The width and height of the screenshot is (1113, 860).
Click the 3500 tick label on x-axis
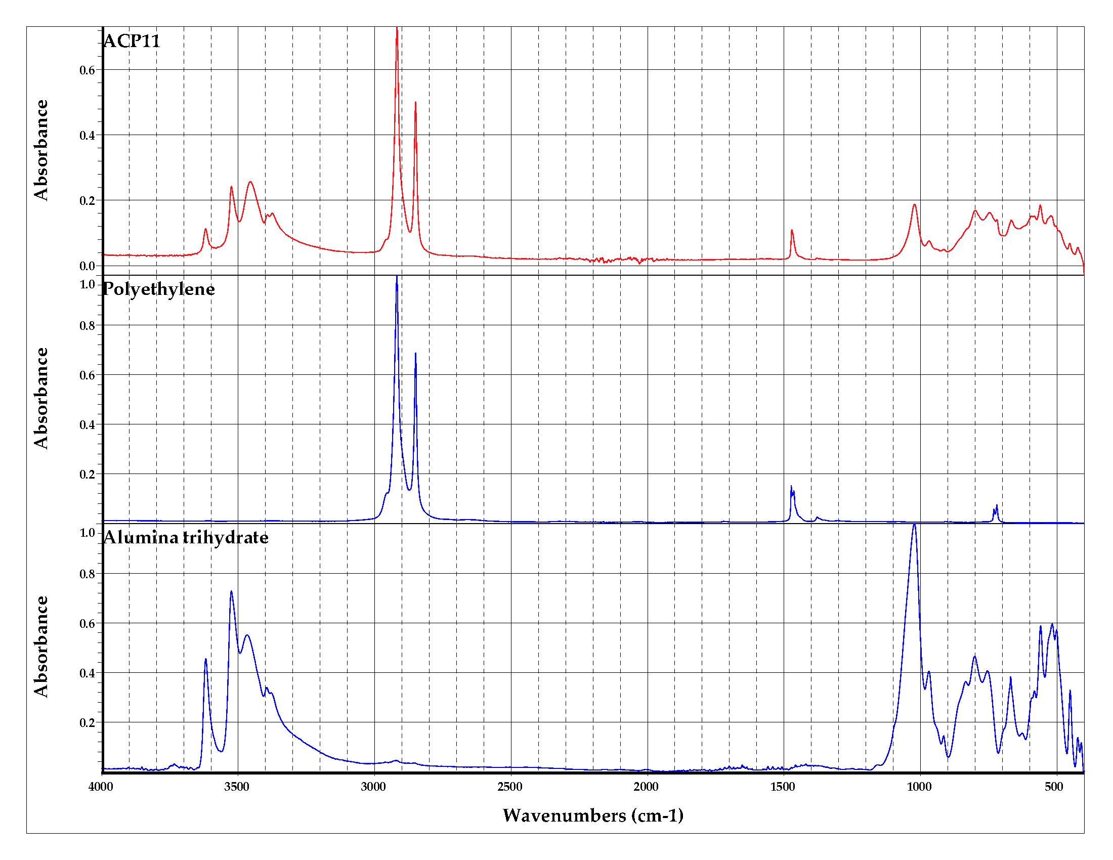(x=237, y=787)
